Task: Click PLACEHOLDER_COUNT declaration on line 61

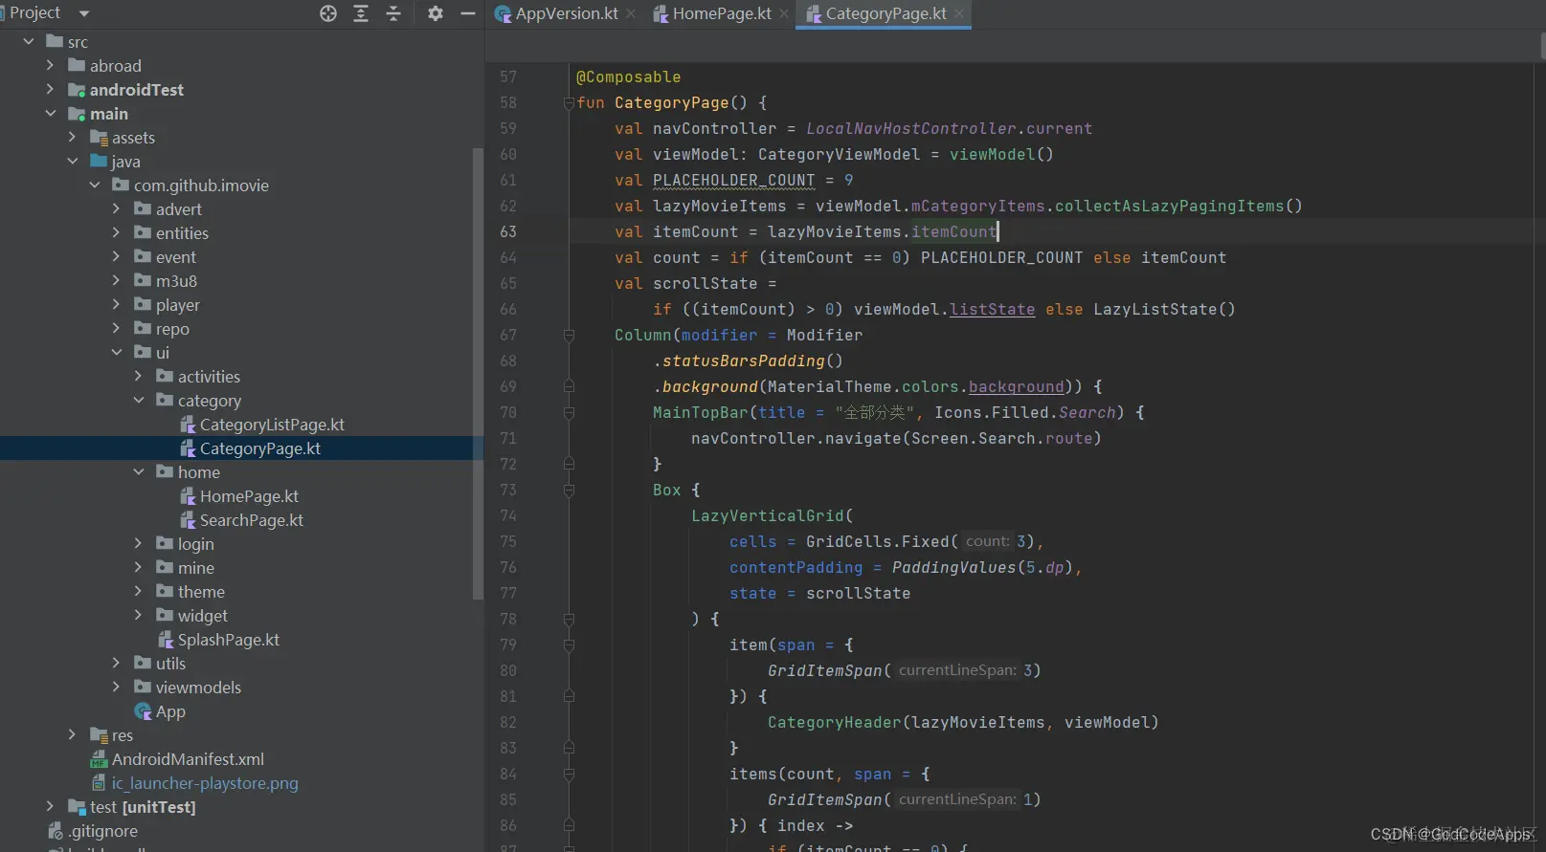Action: (733, 180)
